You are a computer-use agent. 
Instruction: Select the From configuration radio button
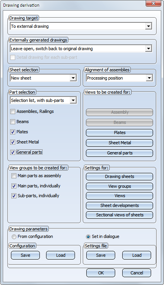(x=14, y=237)
